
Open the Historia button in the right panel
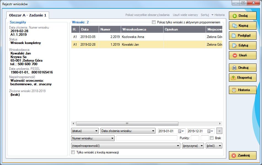click(242, 90)
